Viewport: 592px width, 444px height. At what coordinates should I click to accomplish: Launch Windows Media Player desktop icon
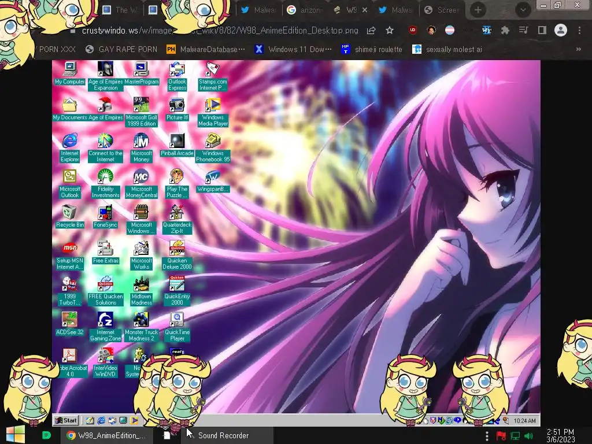click(213, 112)
